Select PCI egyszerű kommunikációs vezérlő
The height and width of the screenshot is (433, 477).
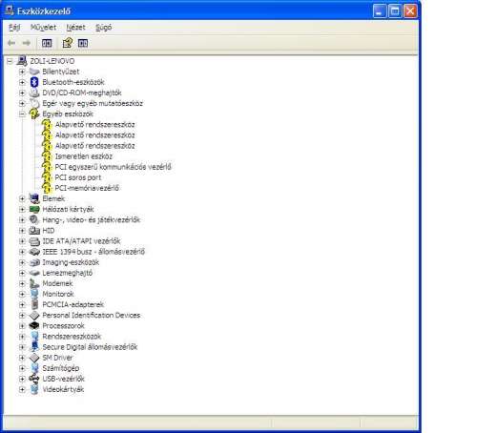pyautogui.click(x=113, y=167)
